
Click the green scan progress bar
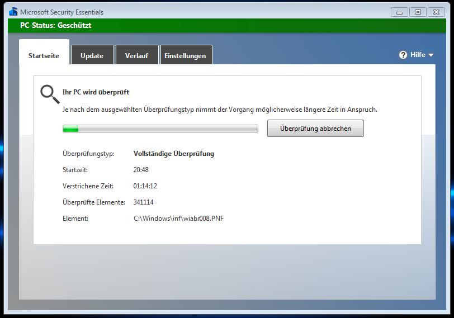click(160, 129)
